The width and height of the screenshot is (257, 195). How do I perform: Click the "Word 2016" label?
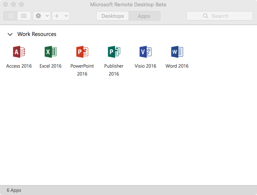point(177,66)
